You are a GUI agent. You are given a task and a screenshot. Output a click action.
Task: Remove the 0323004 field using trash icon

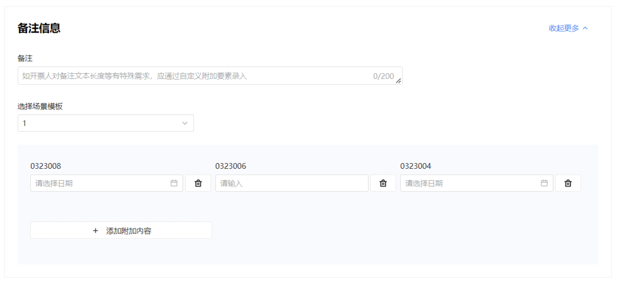click(x=568, y=183)
